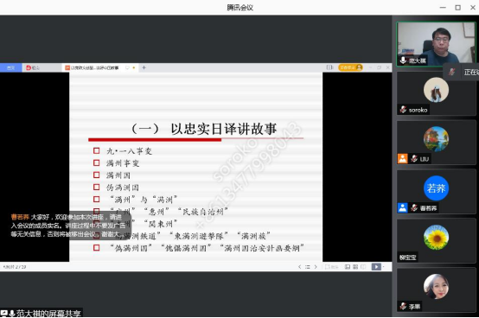Click the orange login account button
The height and width of the screenshot is (318, 479).
[350, 67]
